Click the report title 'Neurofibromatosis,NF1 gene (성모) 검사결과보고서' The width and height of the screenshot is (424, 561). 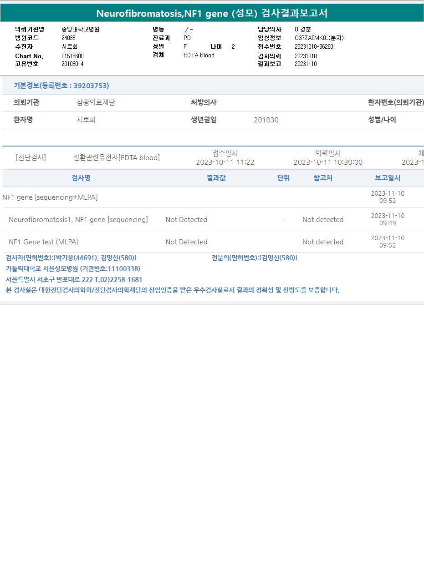point(212,13)
